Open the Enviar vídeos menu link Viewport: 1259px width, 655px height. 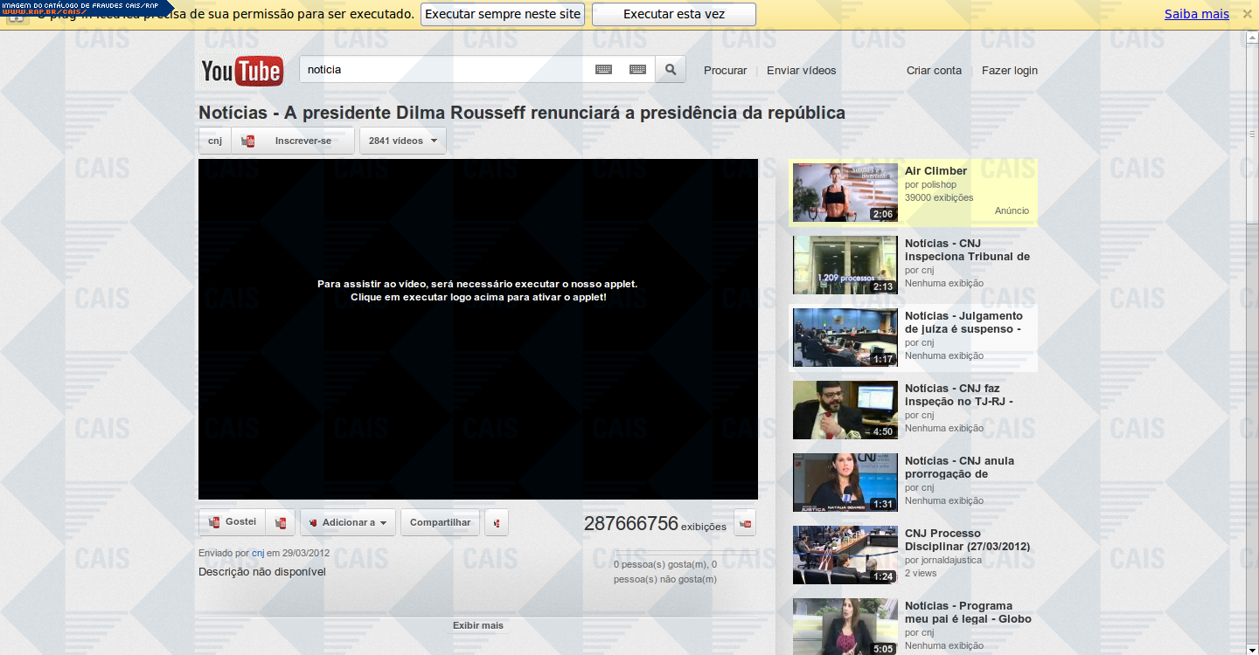point(801,71)
